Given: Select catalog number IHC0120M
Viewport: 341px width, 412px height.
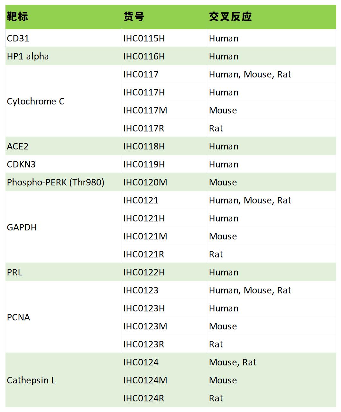Looking at the screenshot, I should [145, 183].
